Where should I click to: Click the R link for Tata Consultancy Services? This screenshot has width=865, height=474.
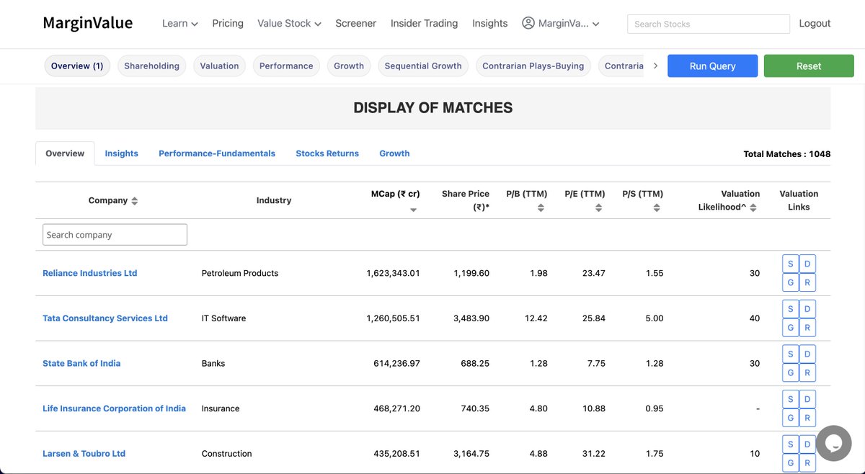pos(807,328)
